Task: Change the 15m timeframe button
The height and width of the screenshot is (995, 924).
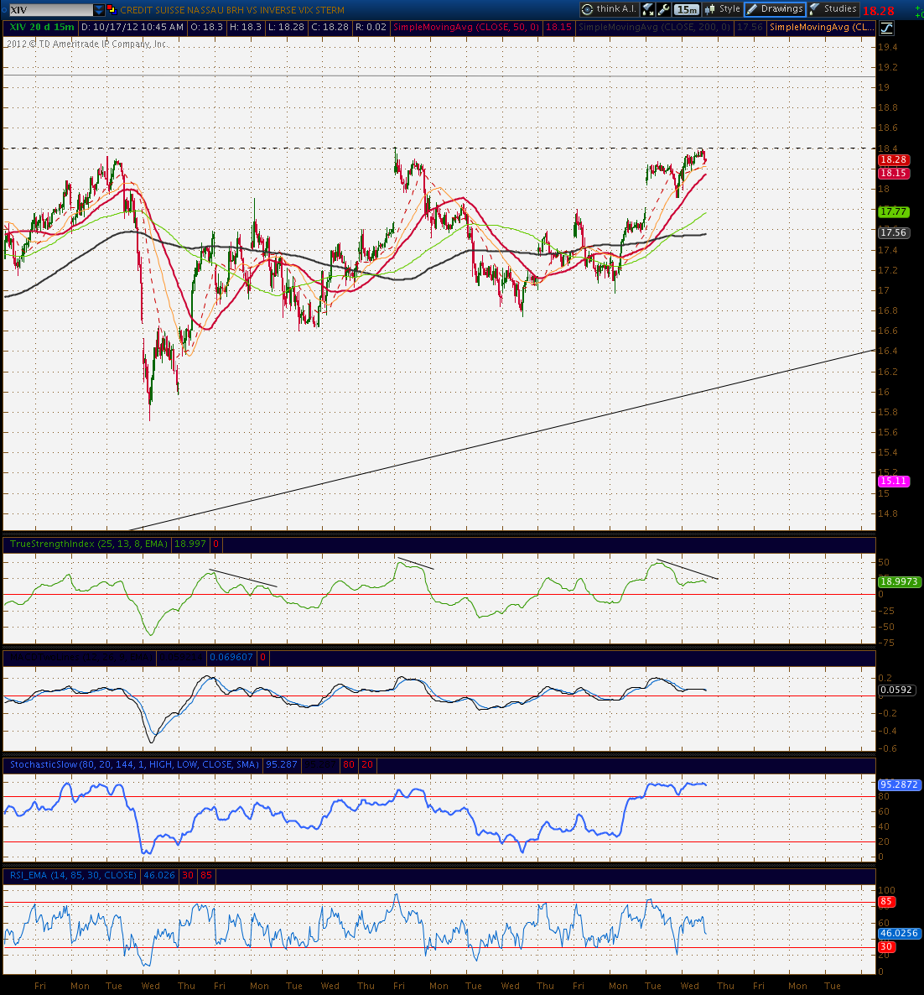Action: click(687, 9)
